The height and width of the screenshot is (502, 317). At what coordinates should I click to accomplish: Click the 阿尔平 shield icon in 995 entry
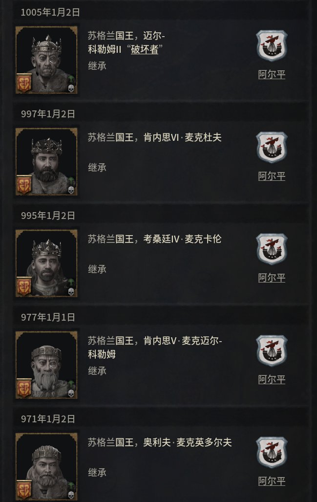272,249
